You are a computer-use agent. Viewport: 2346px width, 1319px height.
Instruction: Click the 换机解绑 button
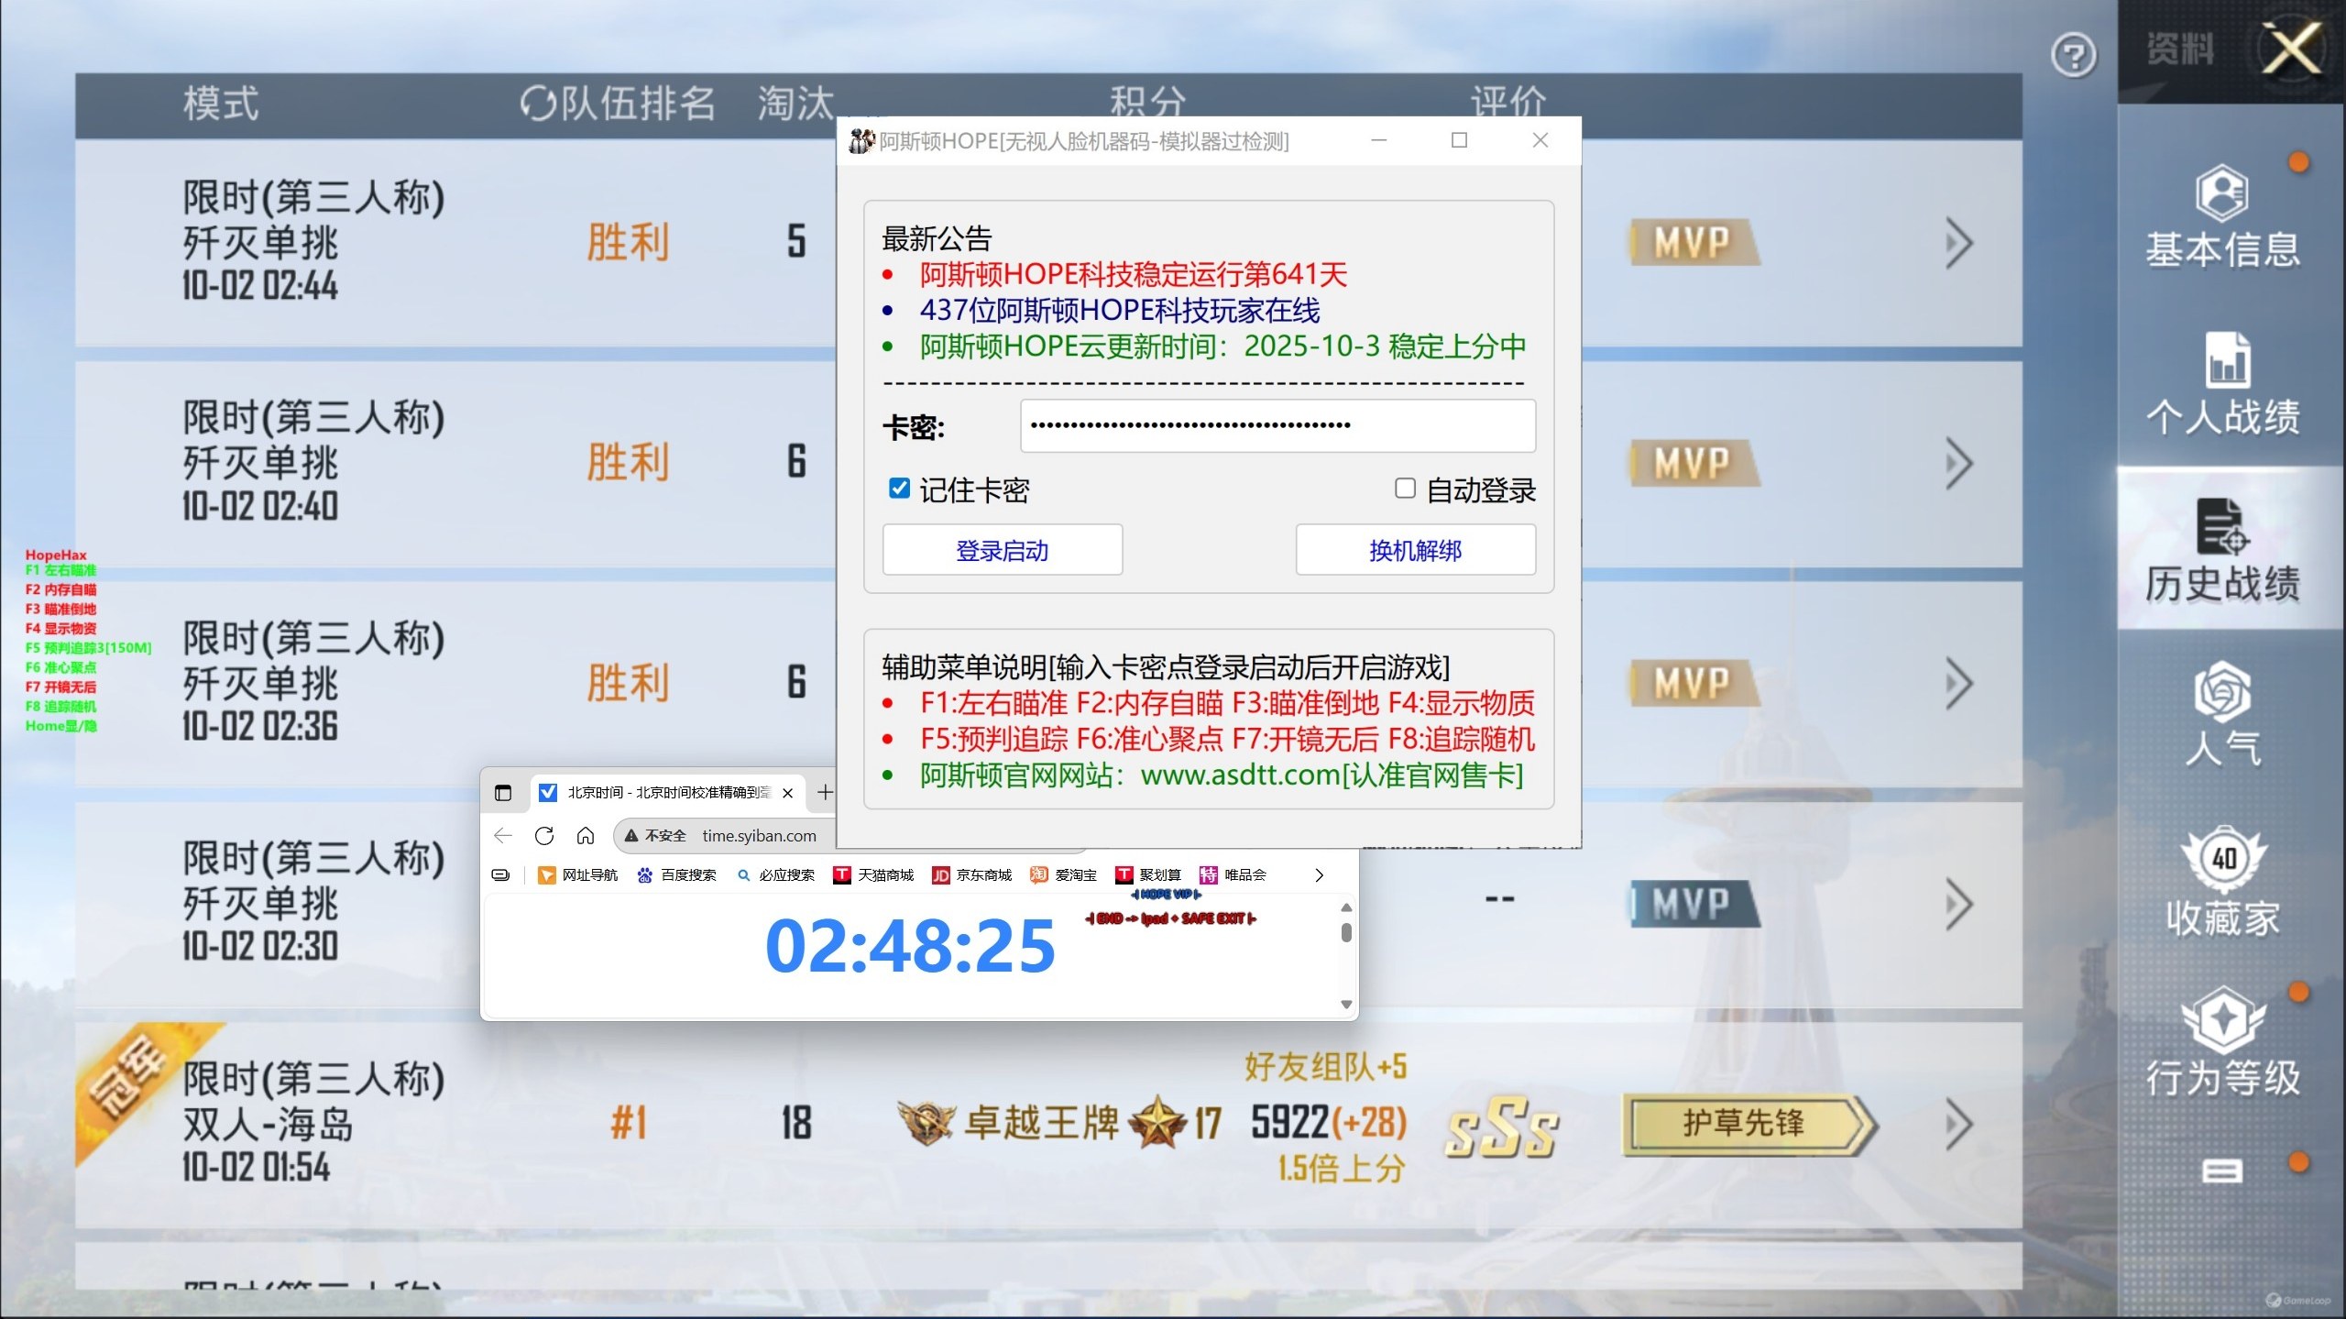1415,550
